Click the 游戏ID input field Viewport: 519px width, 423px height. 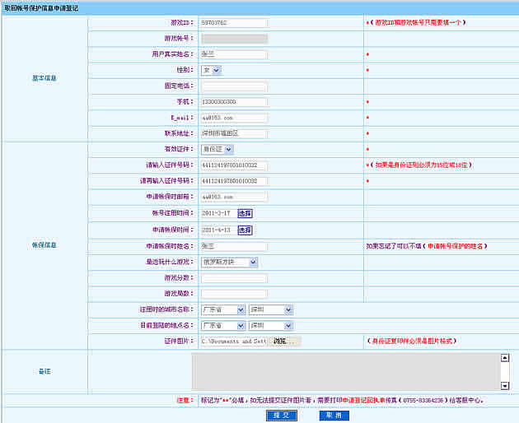pos(234,23)
